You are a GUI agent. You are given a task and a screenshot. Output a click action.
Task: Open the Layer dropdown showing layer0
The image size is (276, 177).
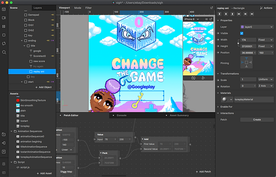[x=257, y=27]
